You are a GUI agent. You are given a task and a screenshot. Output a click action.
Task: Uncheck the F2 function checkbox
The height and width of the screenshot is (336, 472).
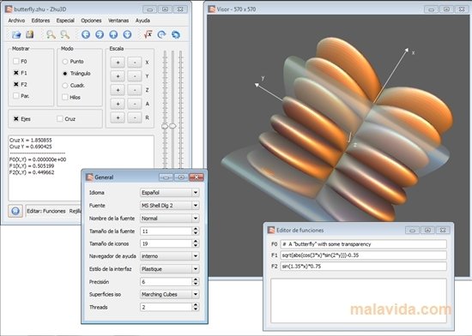[16, 85]
